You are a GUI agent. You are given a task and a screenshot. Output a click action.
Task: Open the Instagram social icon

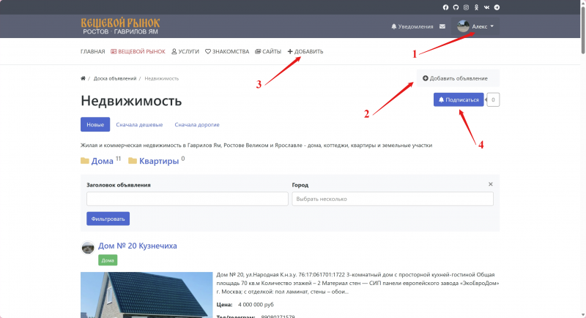[x=466, y=7]
